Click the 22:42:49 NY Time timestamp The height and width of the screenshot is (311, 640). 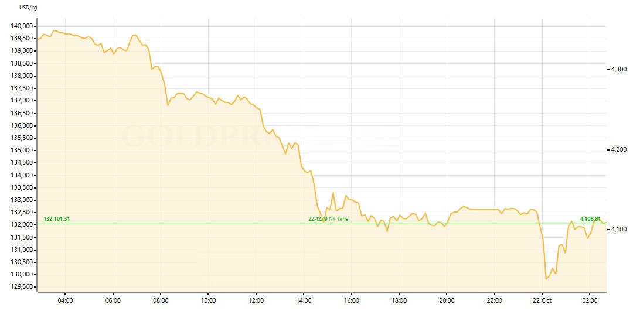[328, 219]
